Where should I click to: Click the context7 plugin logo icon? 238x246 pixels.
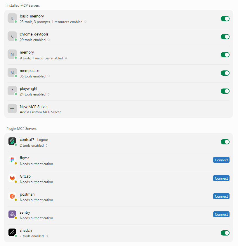click(x=12, y=141)
